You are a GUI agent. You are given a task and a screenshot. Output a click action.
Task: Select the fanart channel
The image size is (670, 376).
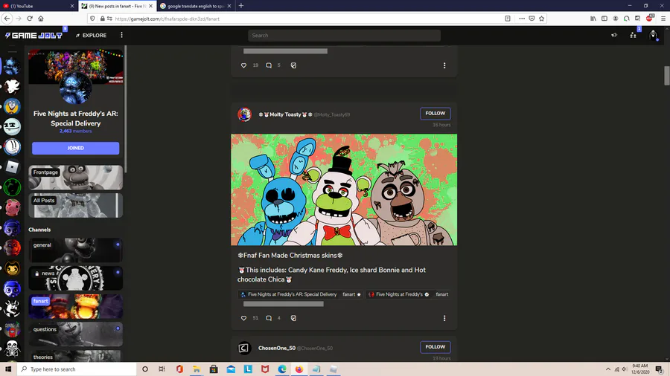tap(76, 306)
